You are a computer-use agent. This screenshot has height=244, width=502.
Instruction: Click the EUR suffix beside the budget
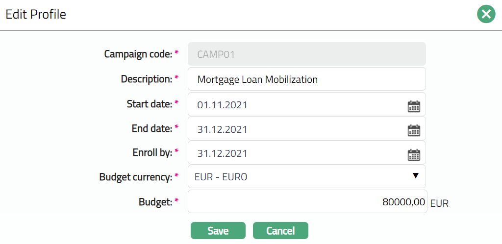pyautogui.click(x=439, y=203)
